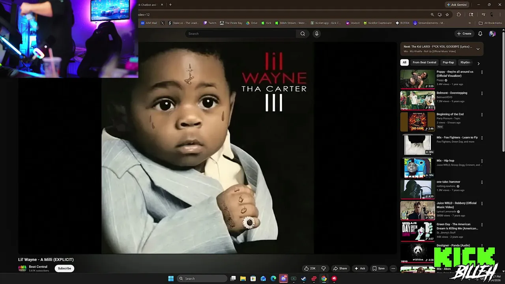Open Juice WRLD - Robbery thumbnail
This screenshot has height=284, width=505.
coord(417,211)
